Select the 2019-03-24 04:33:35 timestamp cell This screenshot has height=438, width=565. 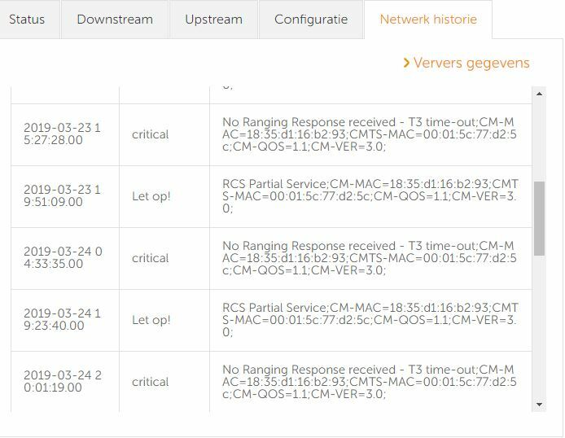(x=65, y=258)
